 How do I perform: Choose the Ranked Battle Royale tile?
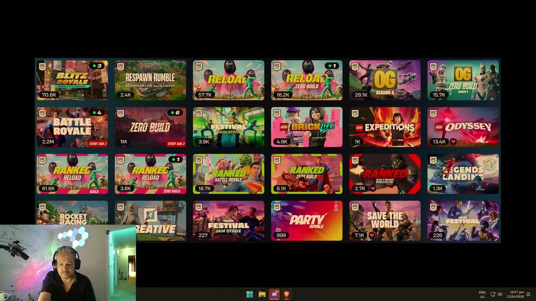click(x=229, y=174)
